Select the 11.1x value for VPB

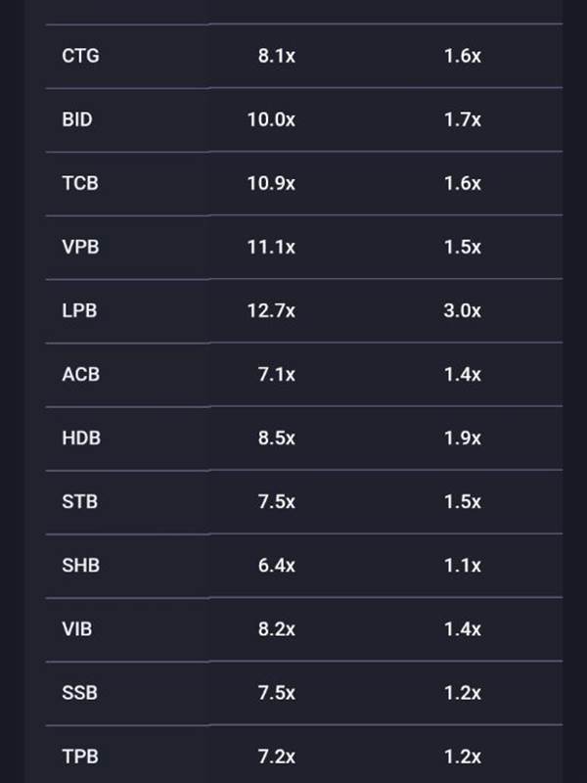tap(271, 247)
